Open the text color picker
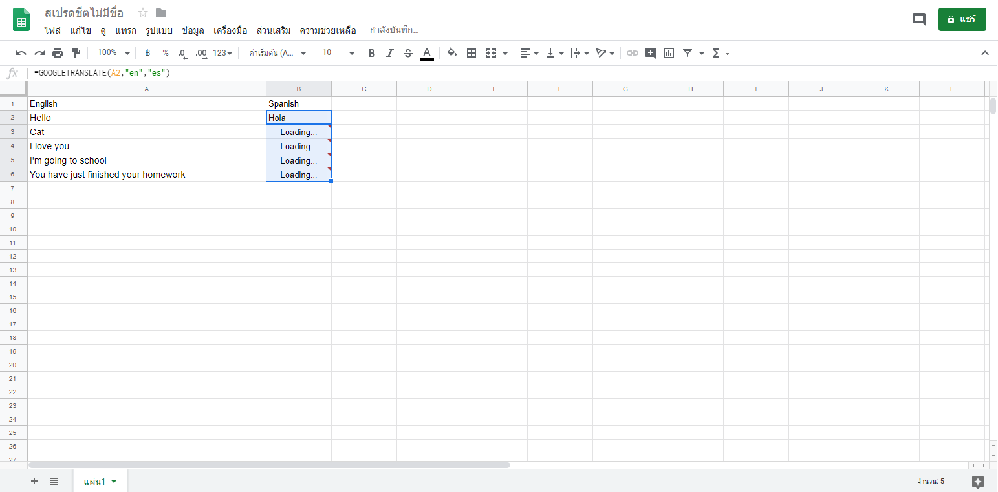The width and height of the screenshot is (998, 492). (x=427, y=53)
